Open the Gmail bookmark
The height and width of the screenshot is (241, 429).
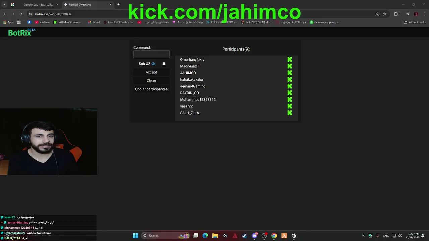click(94, 22)
